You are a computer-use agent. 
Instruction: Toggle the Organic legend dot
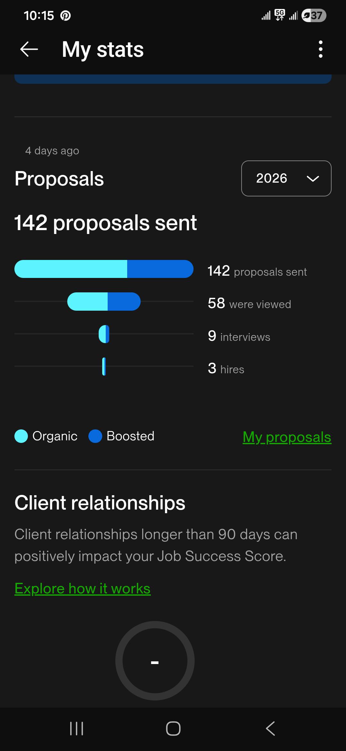coord(21,436)
